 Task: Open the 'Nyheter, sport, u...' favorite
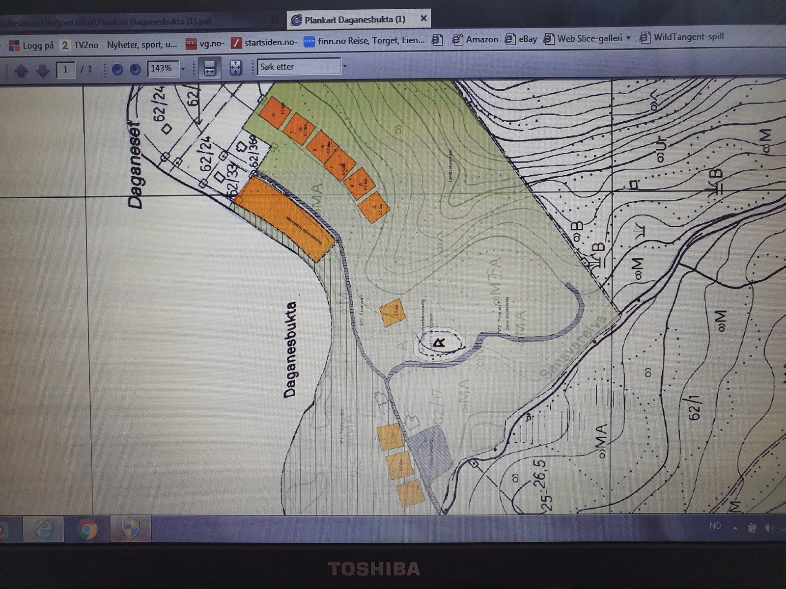pos(141,45)
